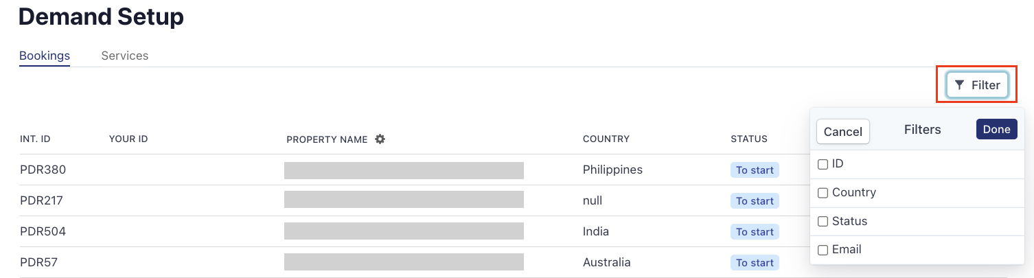The image size is (1034, 278).
Task: Sort by the COUNTRY column header
Action: [606, 139]
